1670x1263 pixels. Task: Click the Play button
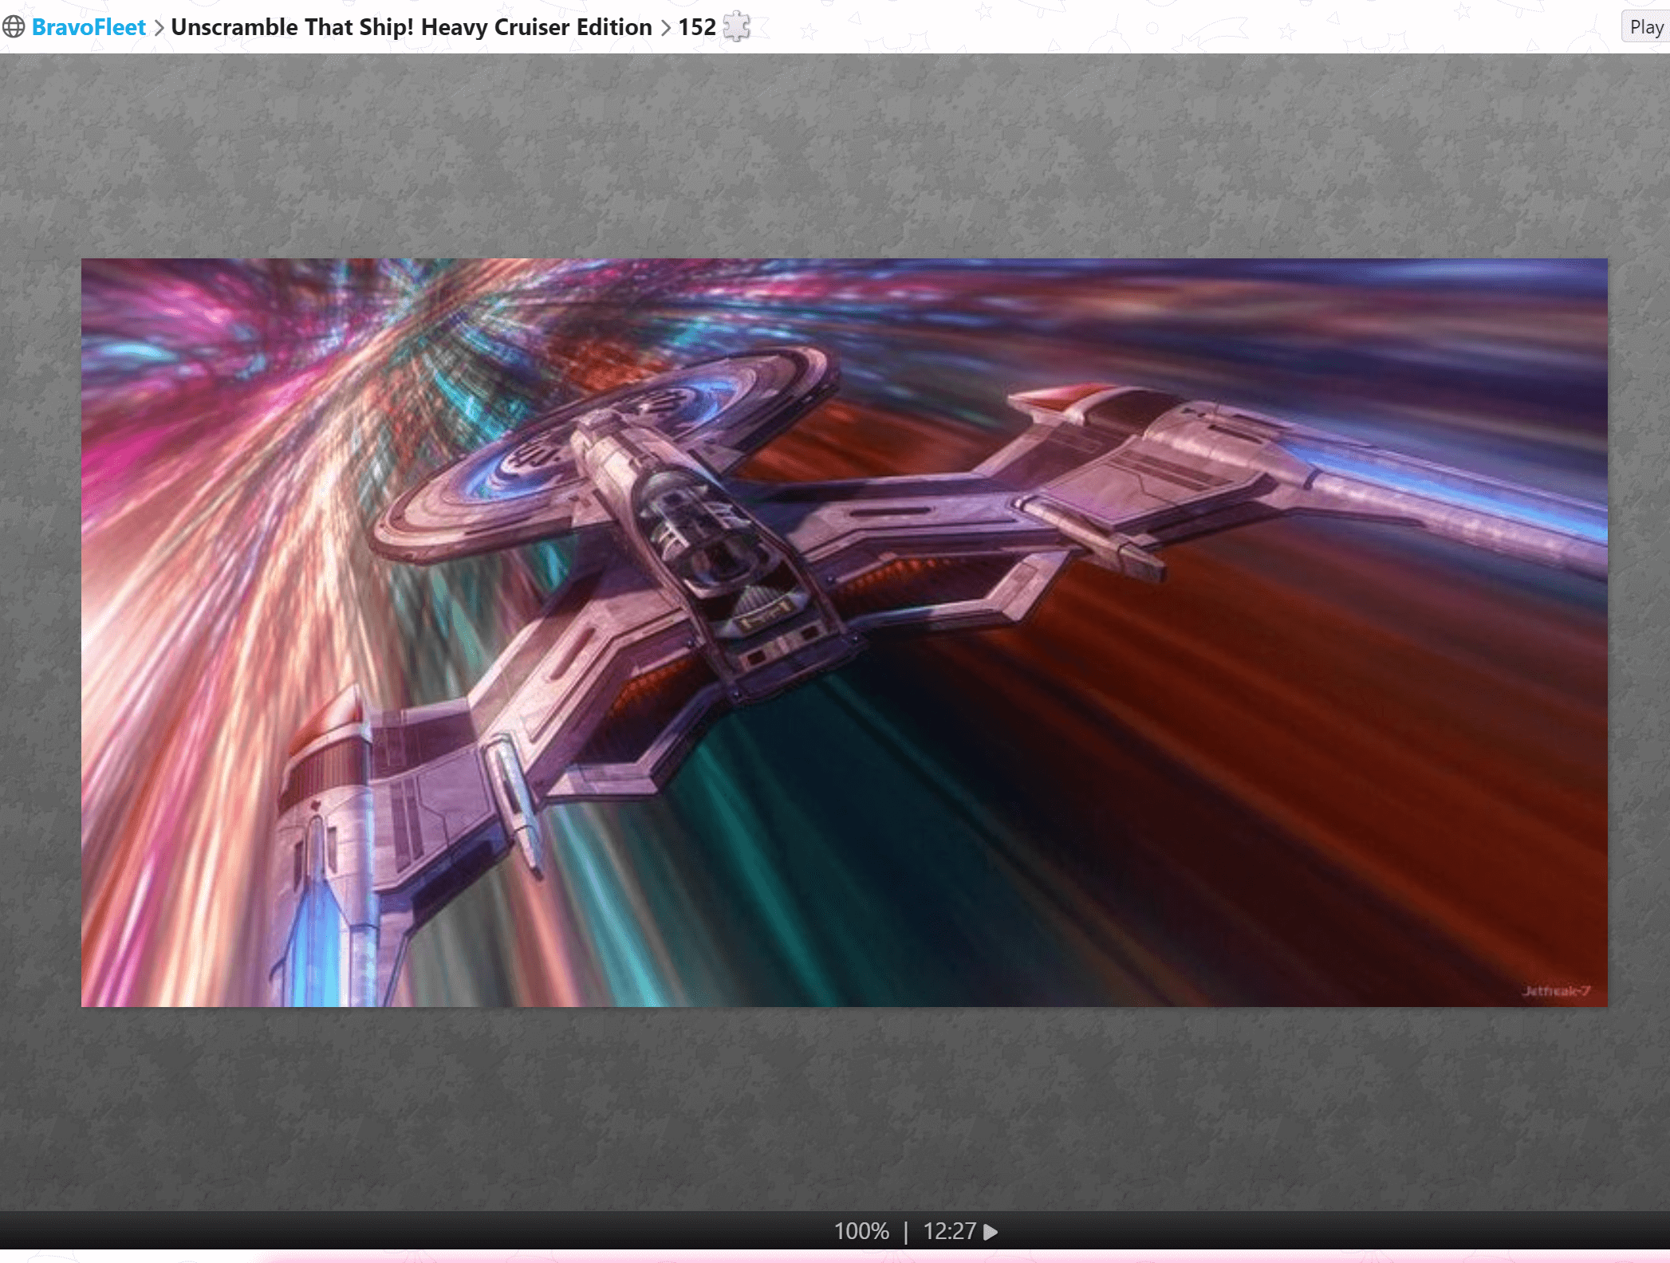(x=1646, y=27)
